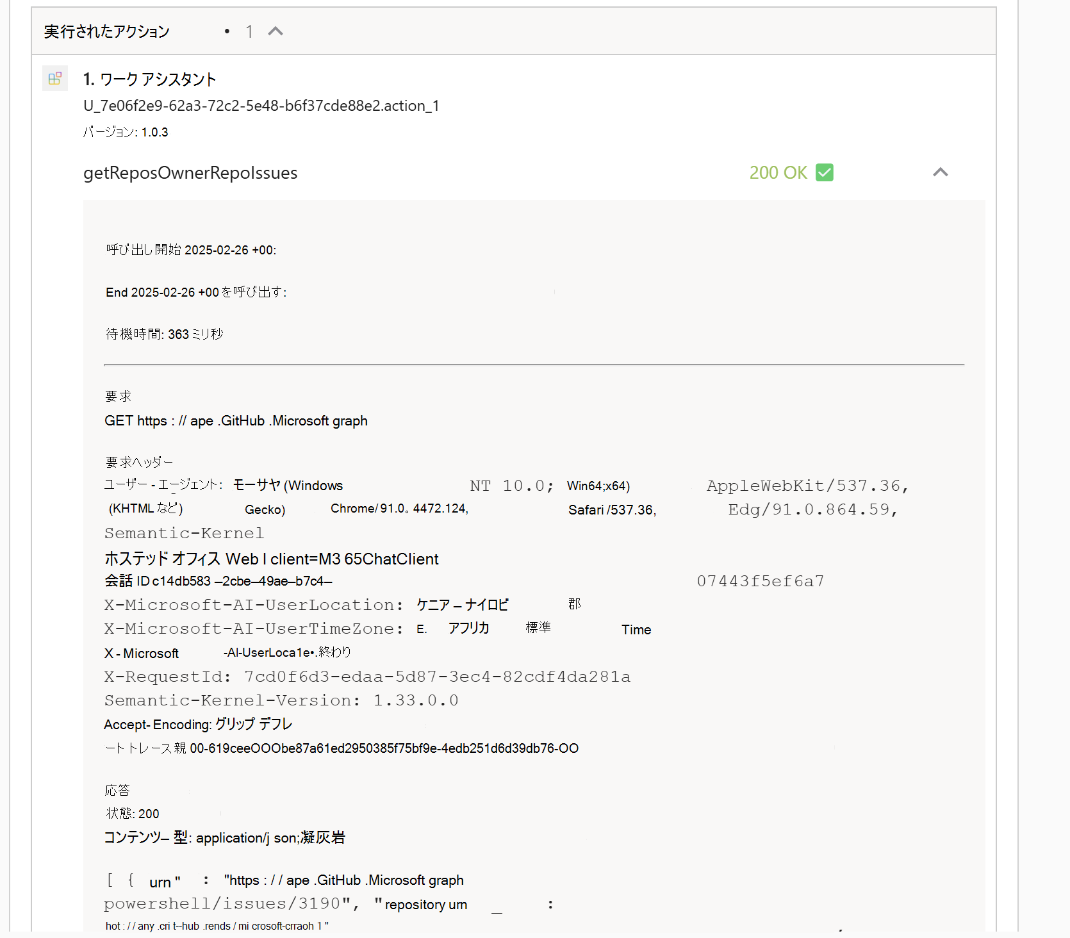Click the green checkmark badge beside 200 OK
The image size is (1070, 938).
click(825, 172)
